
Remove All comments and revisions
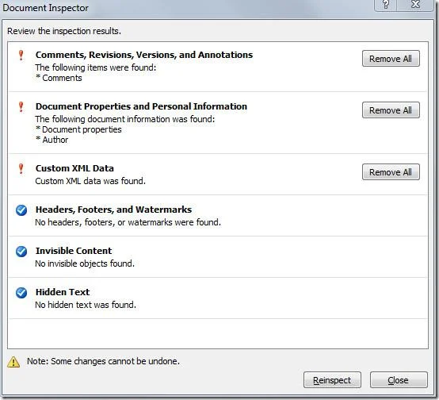391,59
